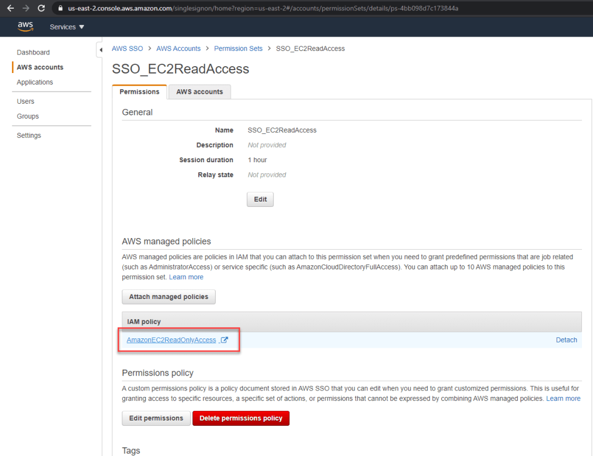Open the Services dropdown menu
Viewport: 593px width, 456px height.
[67, 27]
